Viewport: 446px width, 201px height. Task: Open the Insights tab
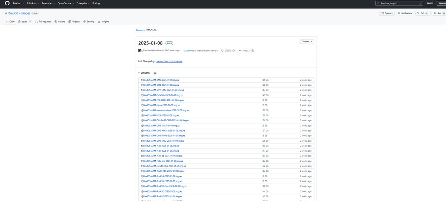(103, 22)
